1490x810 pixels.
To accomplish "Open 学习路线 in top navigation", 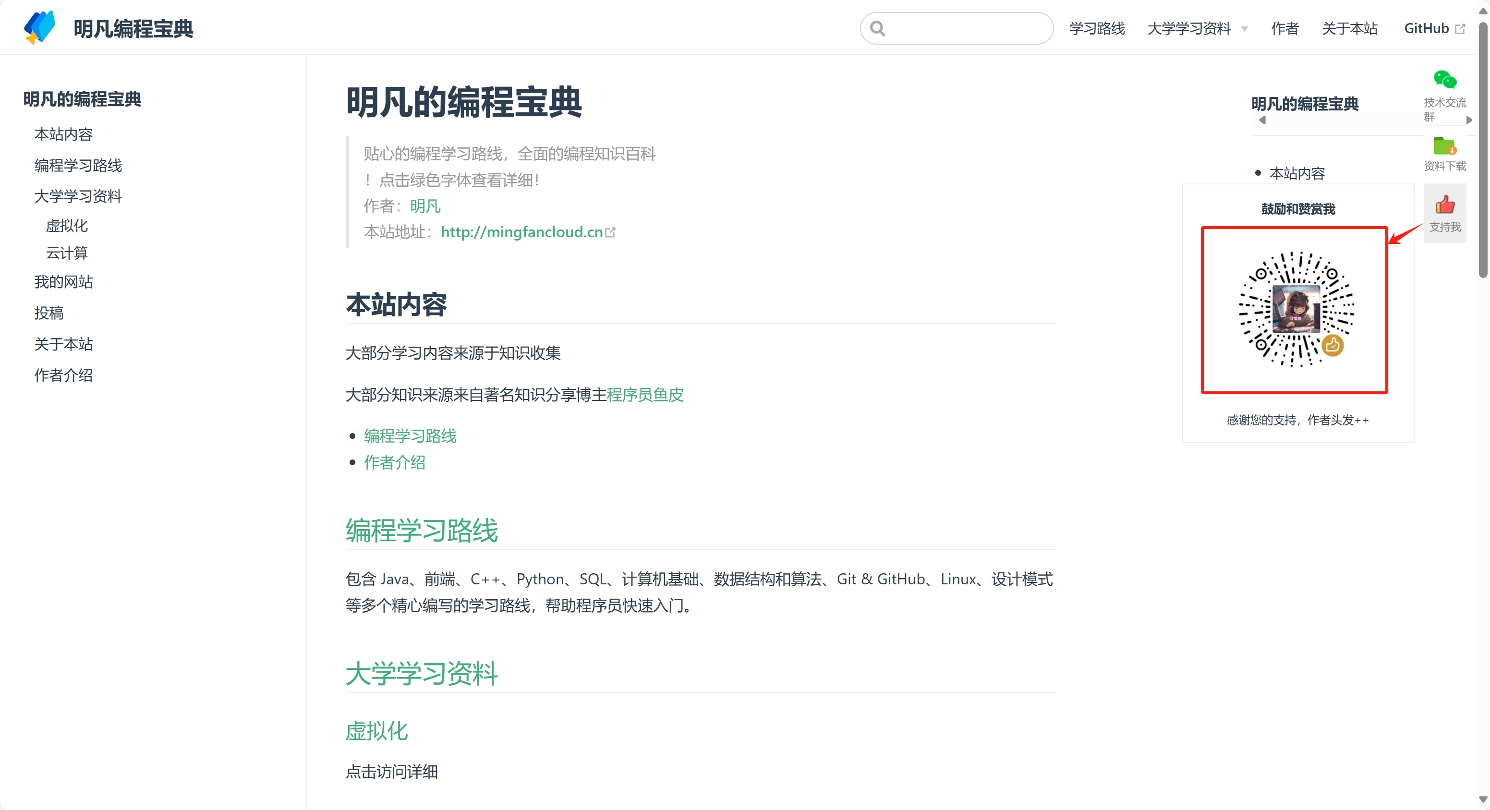I will coord(1097,28).
